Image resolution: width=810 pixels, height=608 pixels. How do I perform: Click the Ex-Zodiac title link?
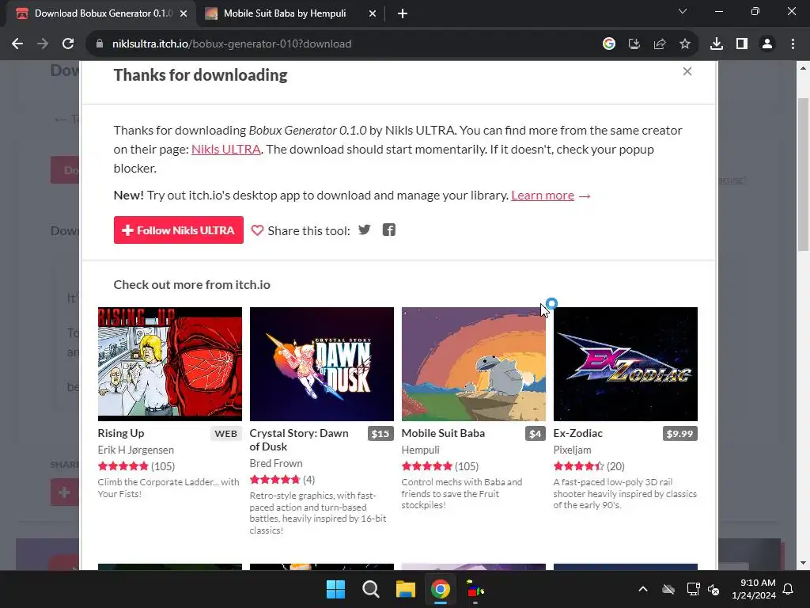pyautogui.click(x=577, y=433)
